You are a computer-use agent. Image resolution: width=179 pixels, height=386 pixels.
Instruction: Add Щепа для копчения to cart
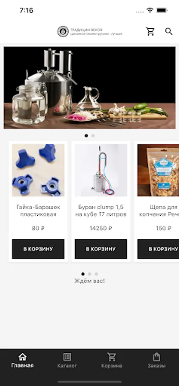tap(158, 249)
